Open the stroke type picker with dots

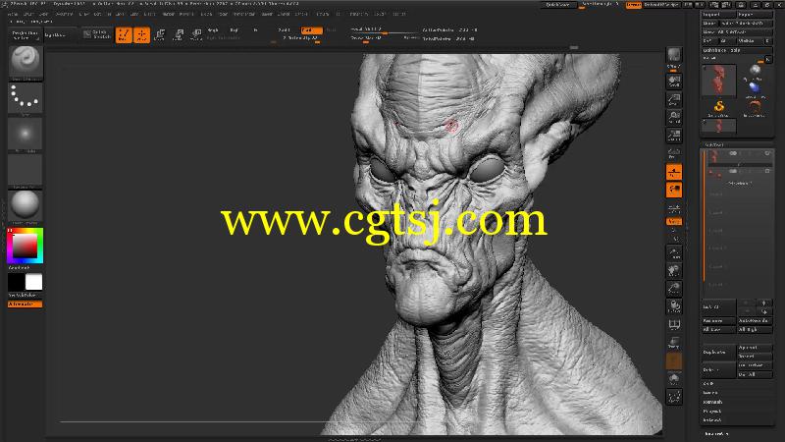coord(26,99)
